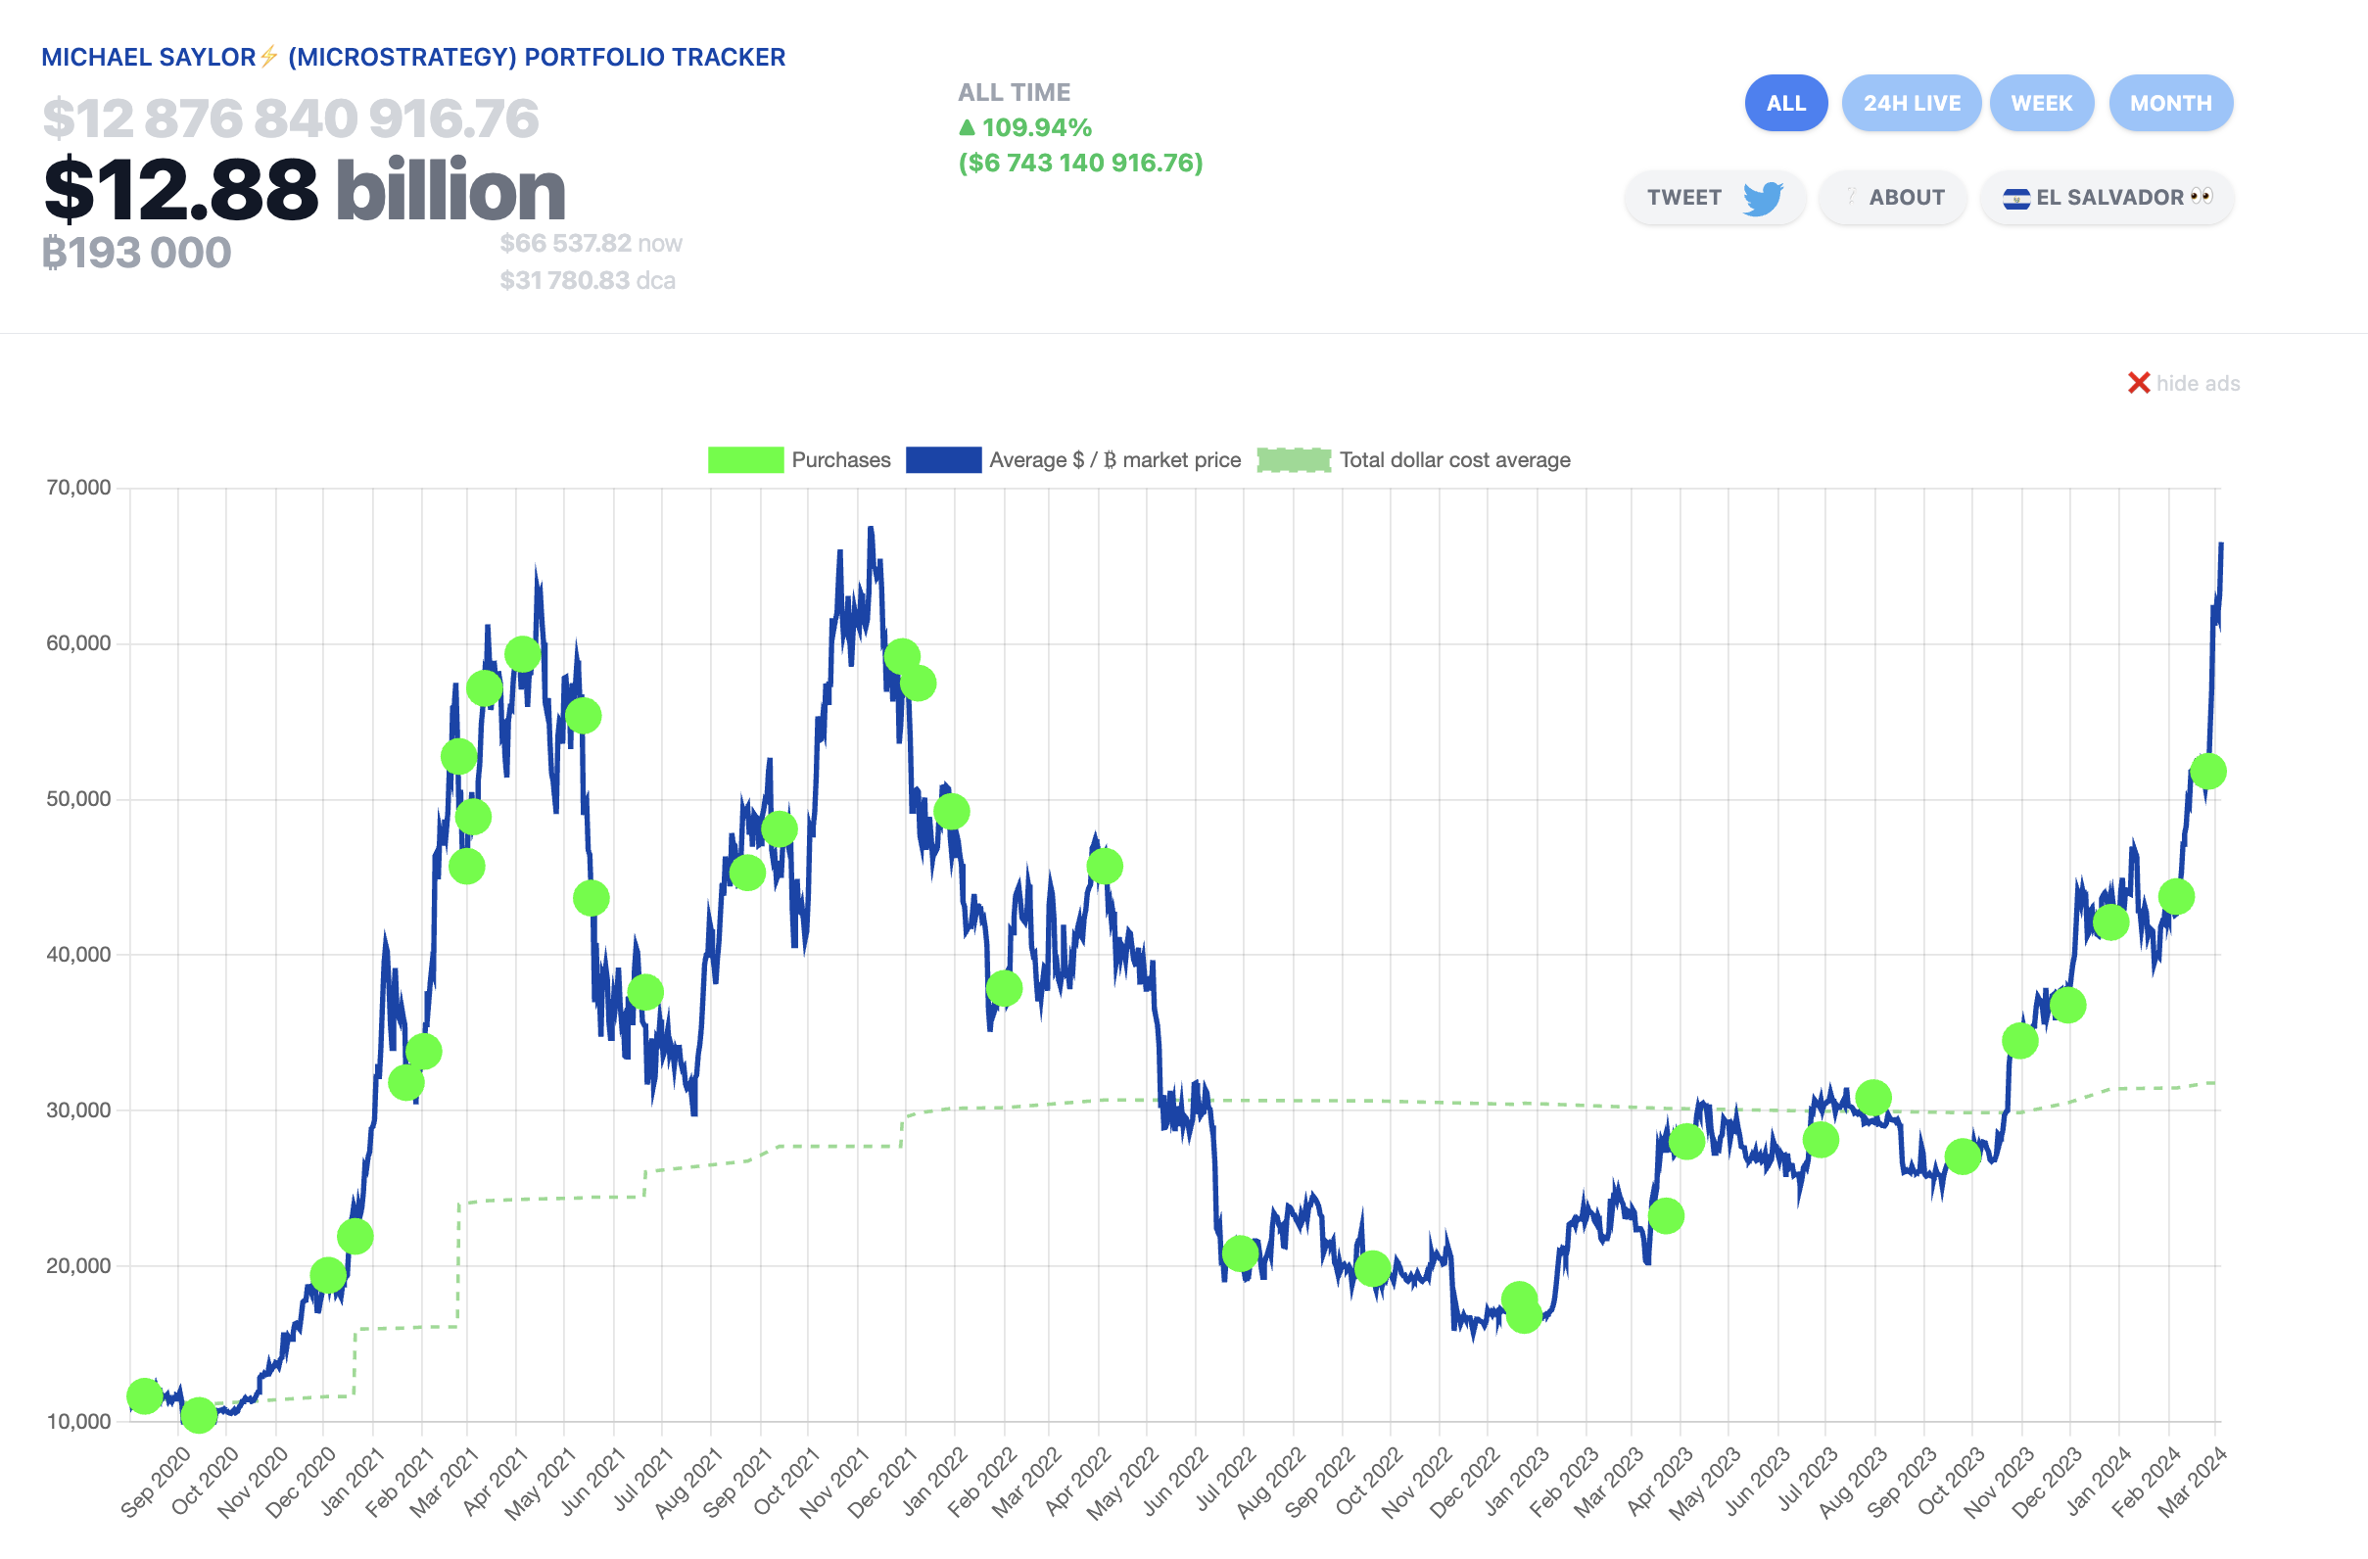Viewport: 2368px width, 1559px height.
Task: Click the El Salvador flag icon
Action: 2015,198
